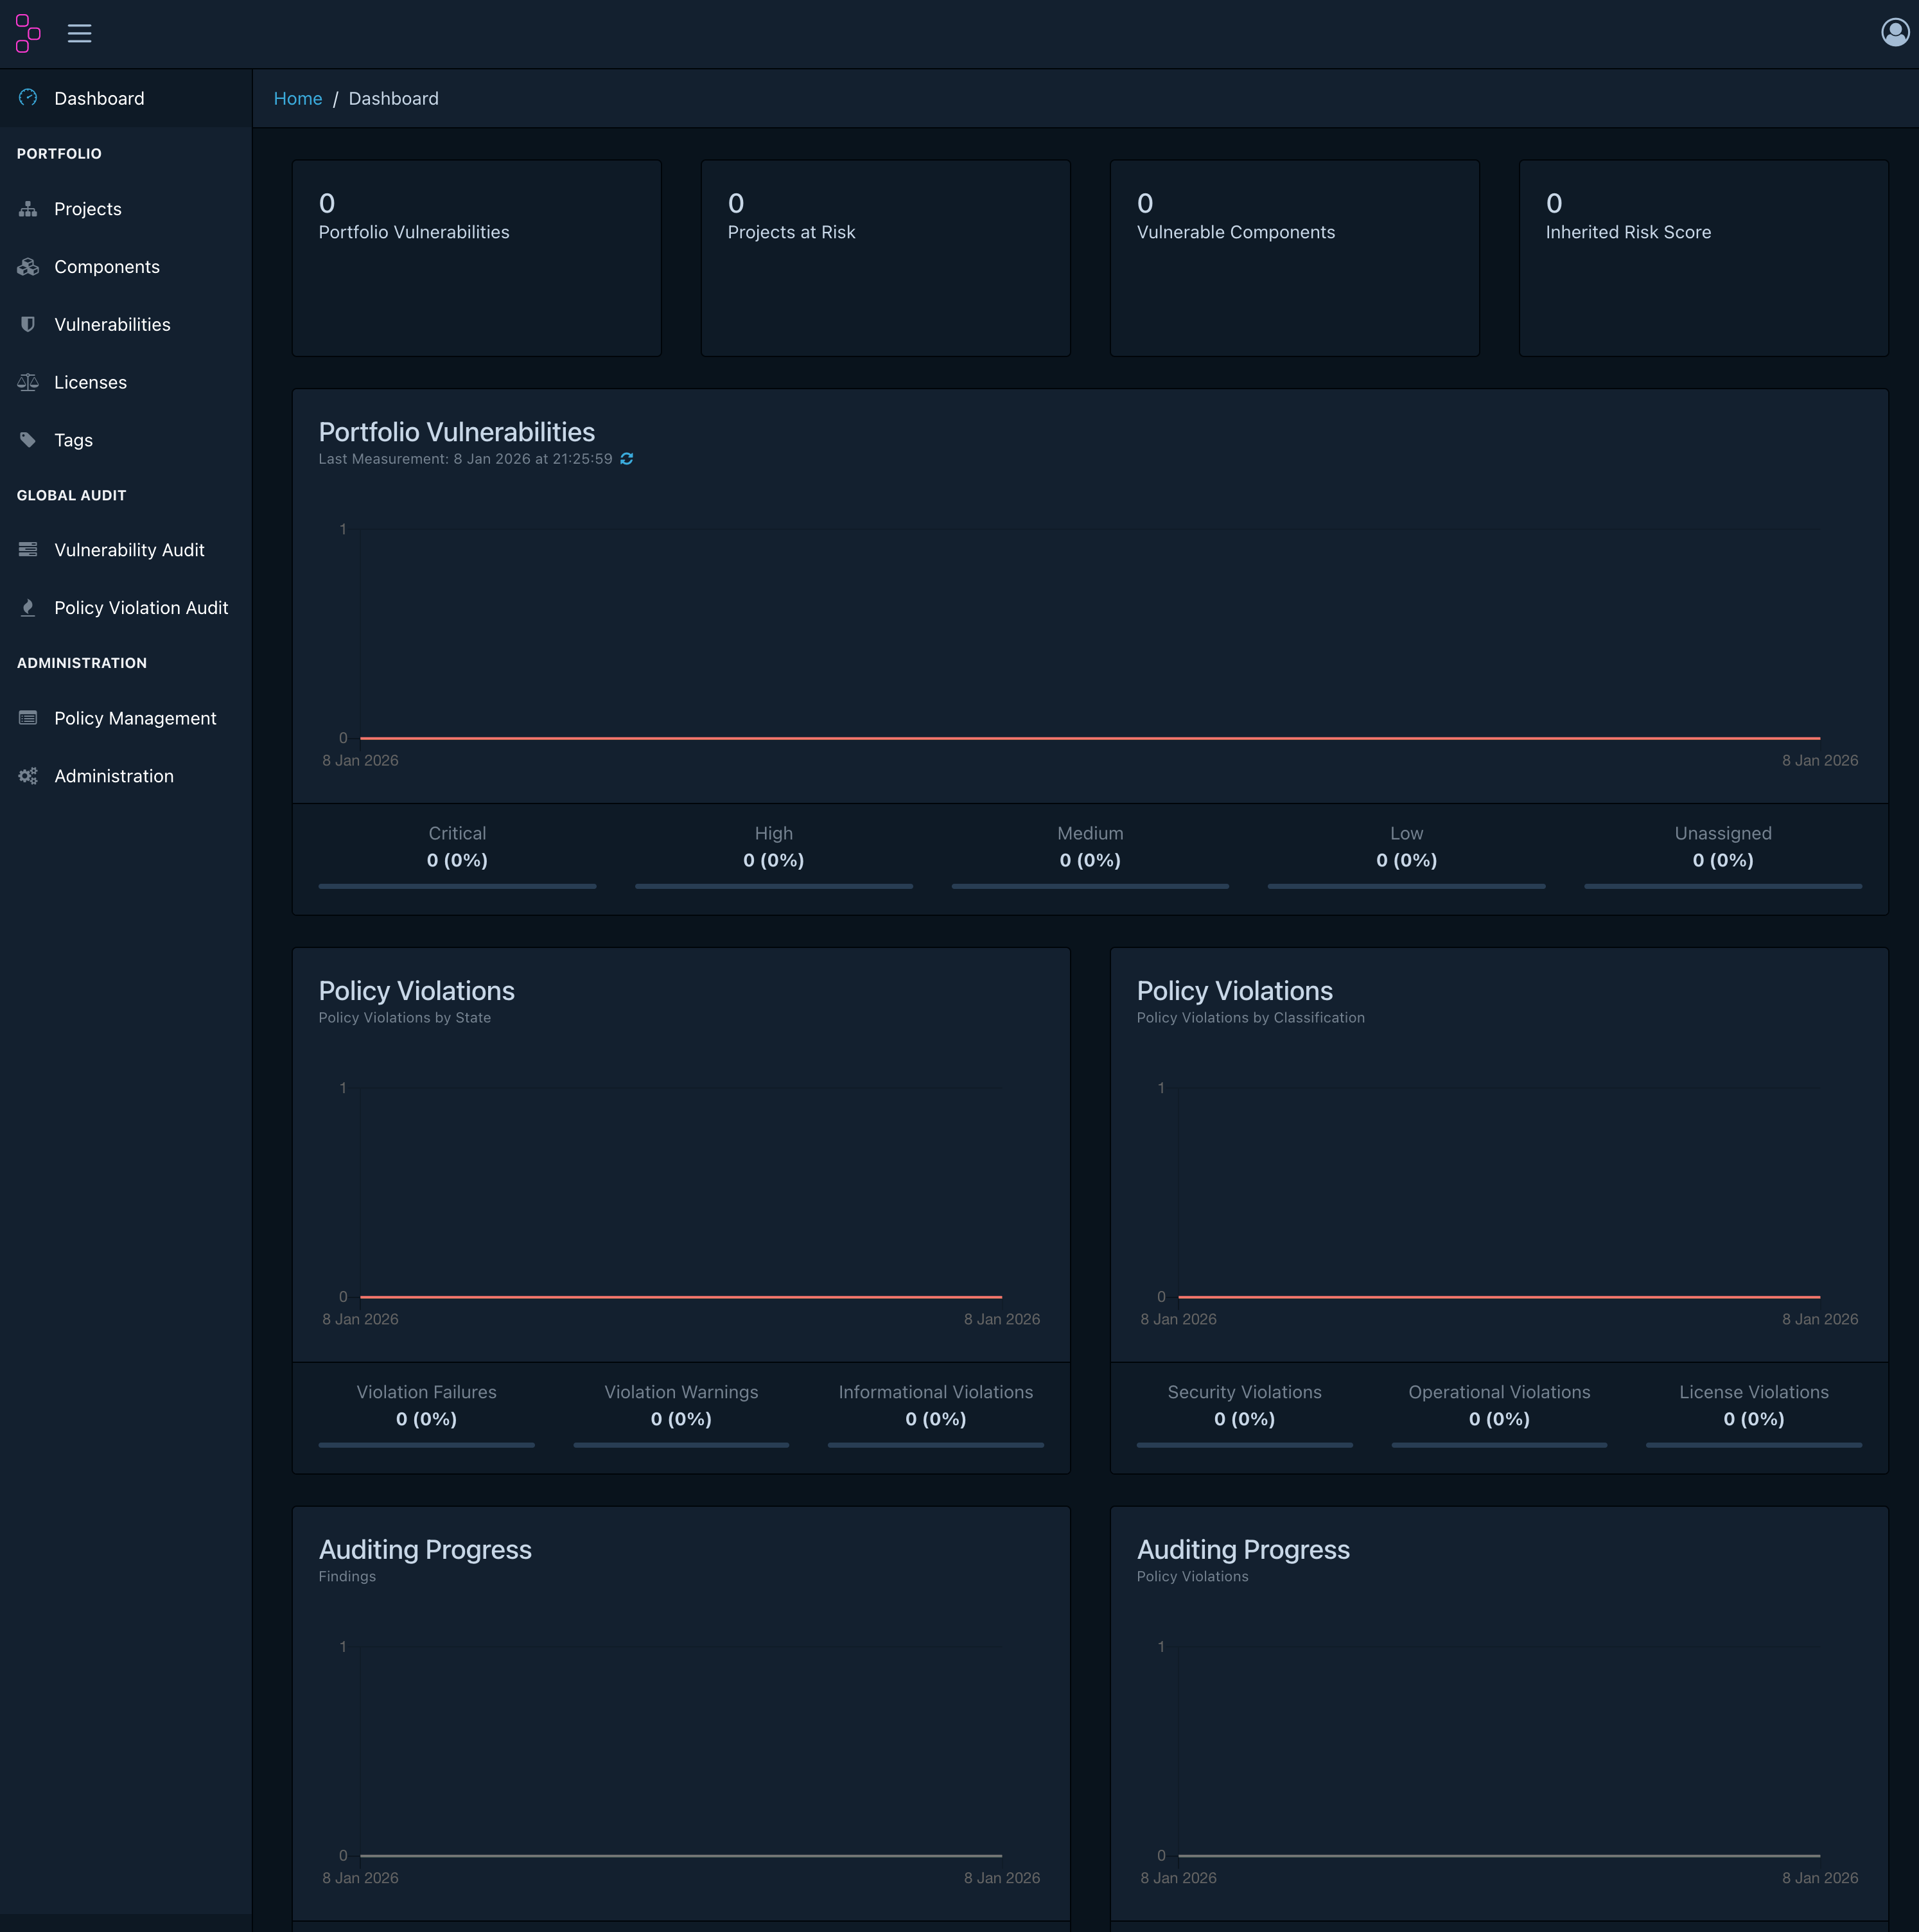
Task: Open Vulnerability Audit from the sidebar
Action: [x=129, y=550]
